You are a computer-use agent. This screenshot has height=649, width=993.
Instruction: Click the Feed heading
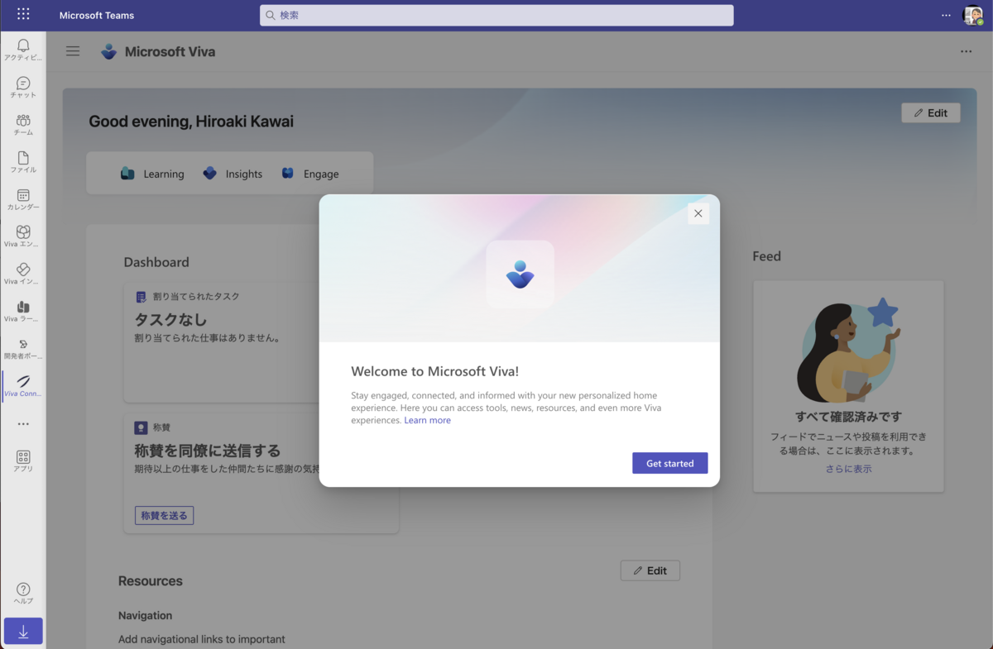(766, 256)
